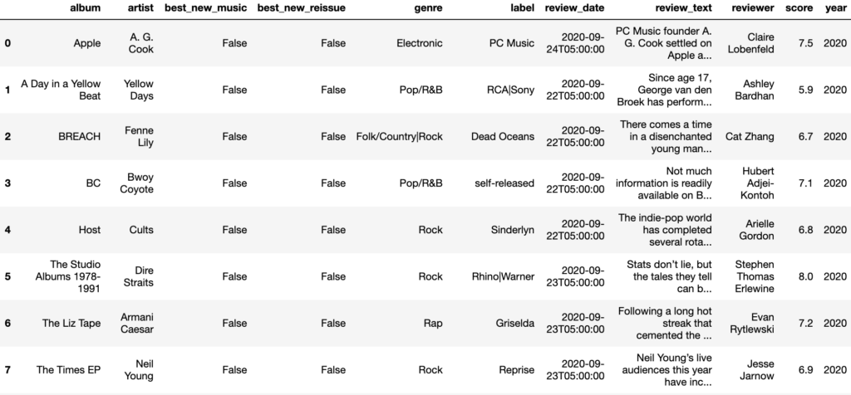Click the 'best_new_reissue' column header
The width and height of the screenshot is (851, 395).
click(301, 8)
